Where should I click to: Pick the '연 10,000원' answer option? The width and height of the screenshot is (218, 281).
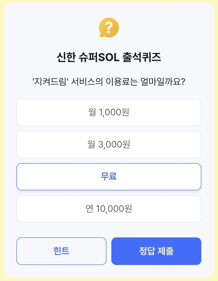pyautogui.click(x=109, y=209)
